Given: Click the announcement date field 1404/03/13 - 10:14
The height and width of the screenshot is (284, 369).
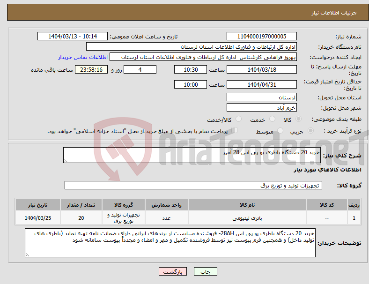Looking at the screenshot, I should [x=73, y=36].
